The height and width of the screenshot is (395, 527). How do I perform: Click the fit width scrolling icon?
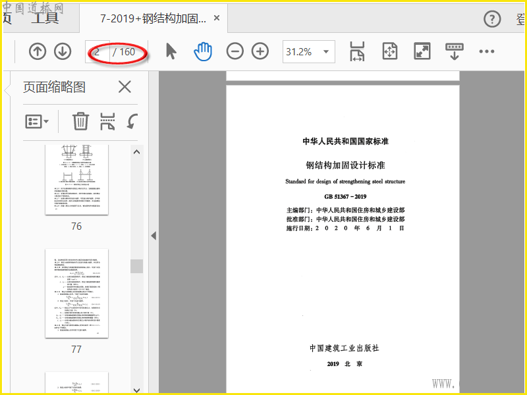(x=357, y=52)
